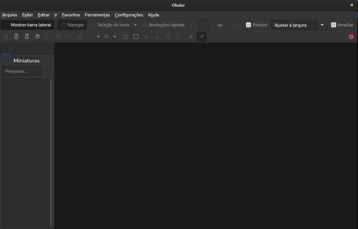Select the Arrow shape tool
The image size is (358, 229).
(x=90, y=37)
